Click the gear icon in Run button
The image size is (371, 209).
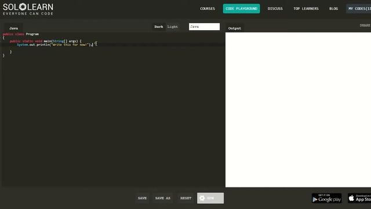pos(202,198)
